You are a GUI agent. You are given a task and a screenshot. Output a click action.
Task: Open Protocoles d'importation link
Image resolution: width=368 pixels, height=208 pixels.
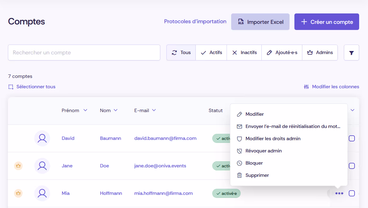[x=195, y=21]
